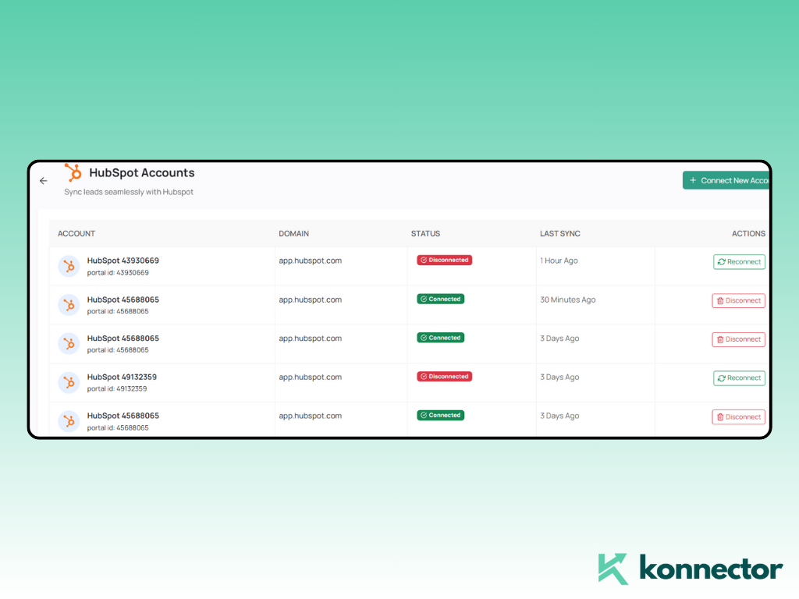Sort by DOMAIN column header
The width and height of the screenshot is (799, 599).
coord(293,234)
